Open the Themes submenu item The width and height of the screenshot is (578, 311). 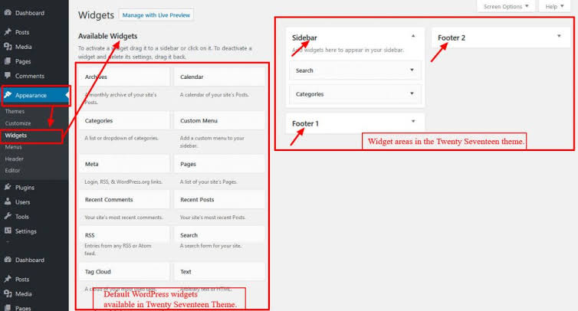click(15, 111)
